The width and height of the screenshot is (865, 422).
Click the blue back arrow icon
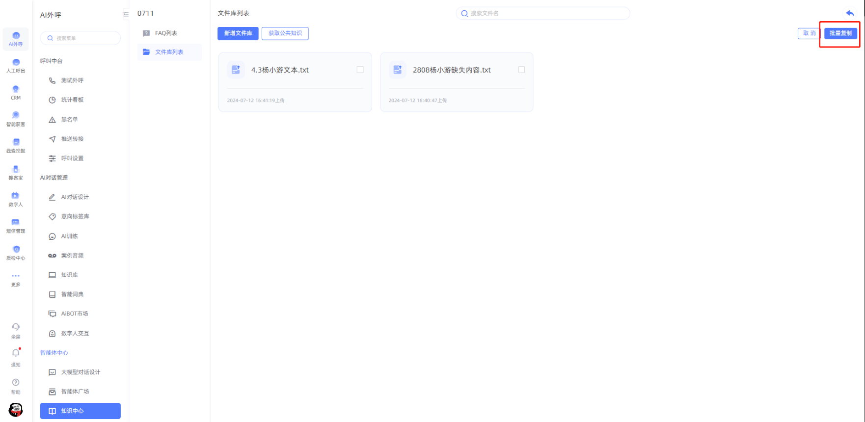[x=850, y=13]
